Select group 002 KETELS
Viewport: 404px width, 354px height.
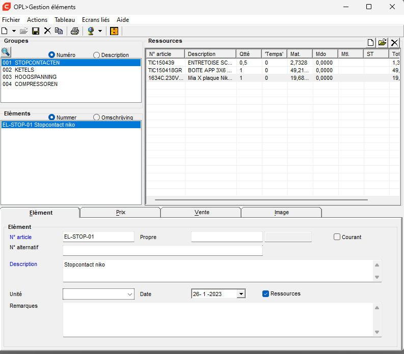coord(71,70)
